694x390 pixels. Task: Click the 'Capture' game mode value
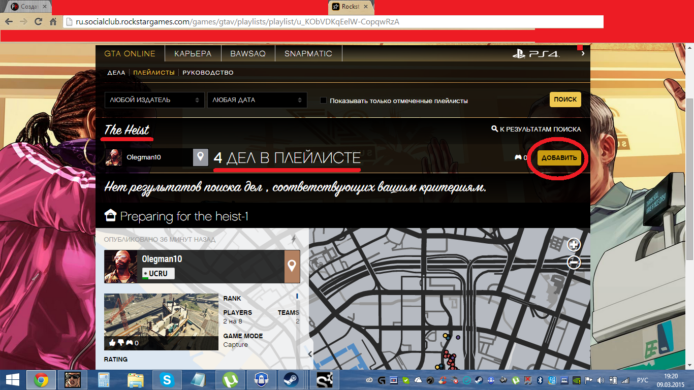(236, 344)
